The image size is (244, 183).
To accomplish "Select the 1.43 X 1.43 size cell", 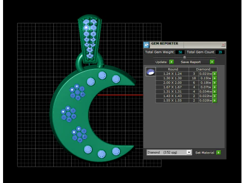I will pos(172,96).
